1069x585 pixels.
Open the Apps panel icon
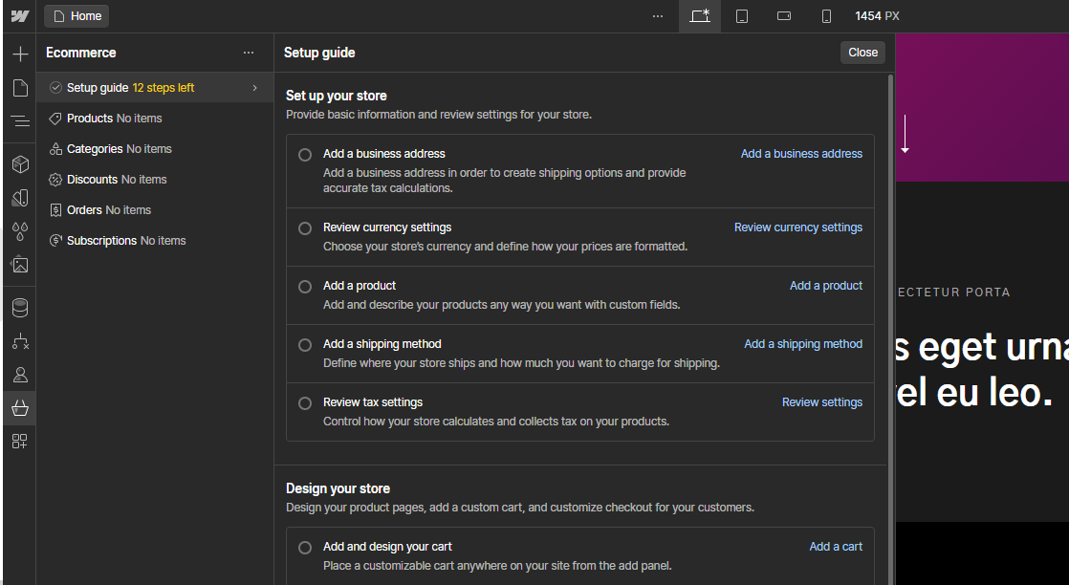19,441
